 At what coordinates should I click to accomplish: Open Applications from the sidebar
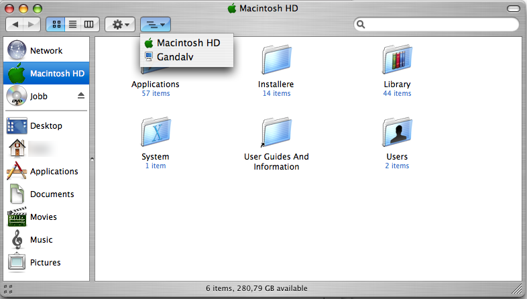click(46, 172)
